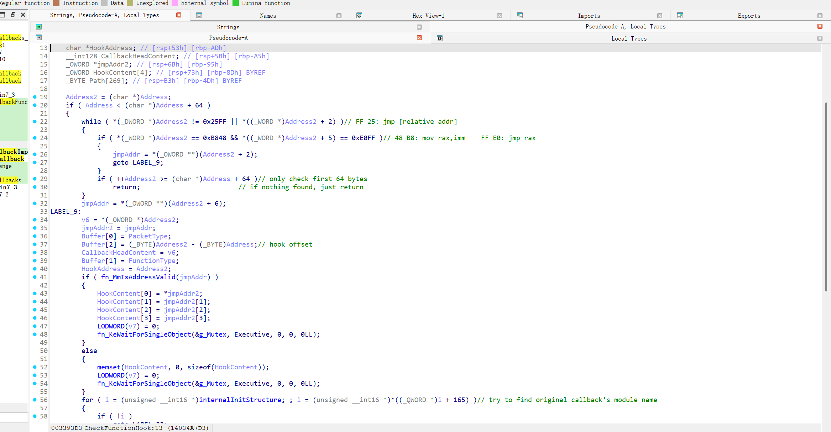Click 'FunctionType' on line 39
The image size is (831, 432).
pyautogui.click(x=152, y=260)
